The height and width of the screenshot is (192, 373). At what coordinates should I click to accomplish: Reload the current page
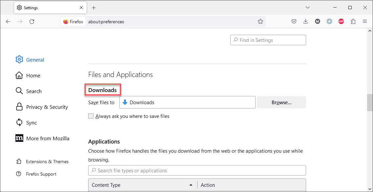click(32, 21)
